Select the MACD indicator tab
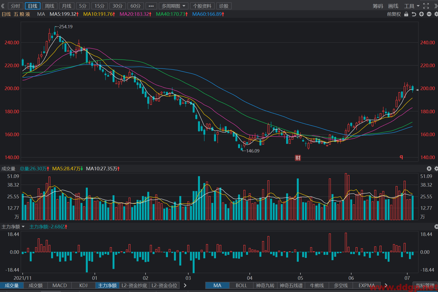This screenshot has height=292, width=438. [x=60, y=285]
